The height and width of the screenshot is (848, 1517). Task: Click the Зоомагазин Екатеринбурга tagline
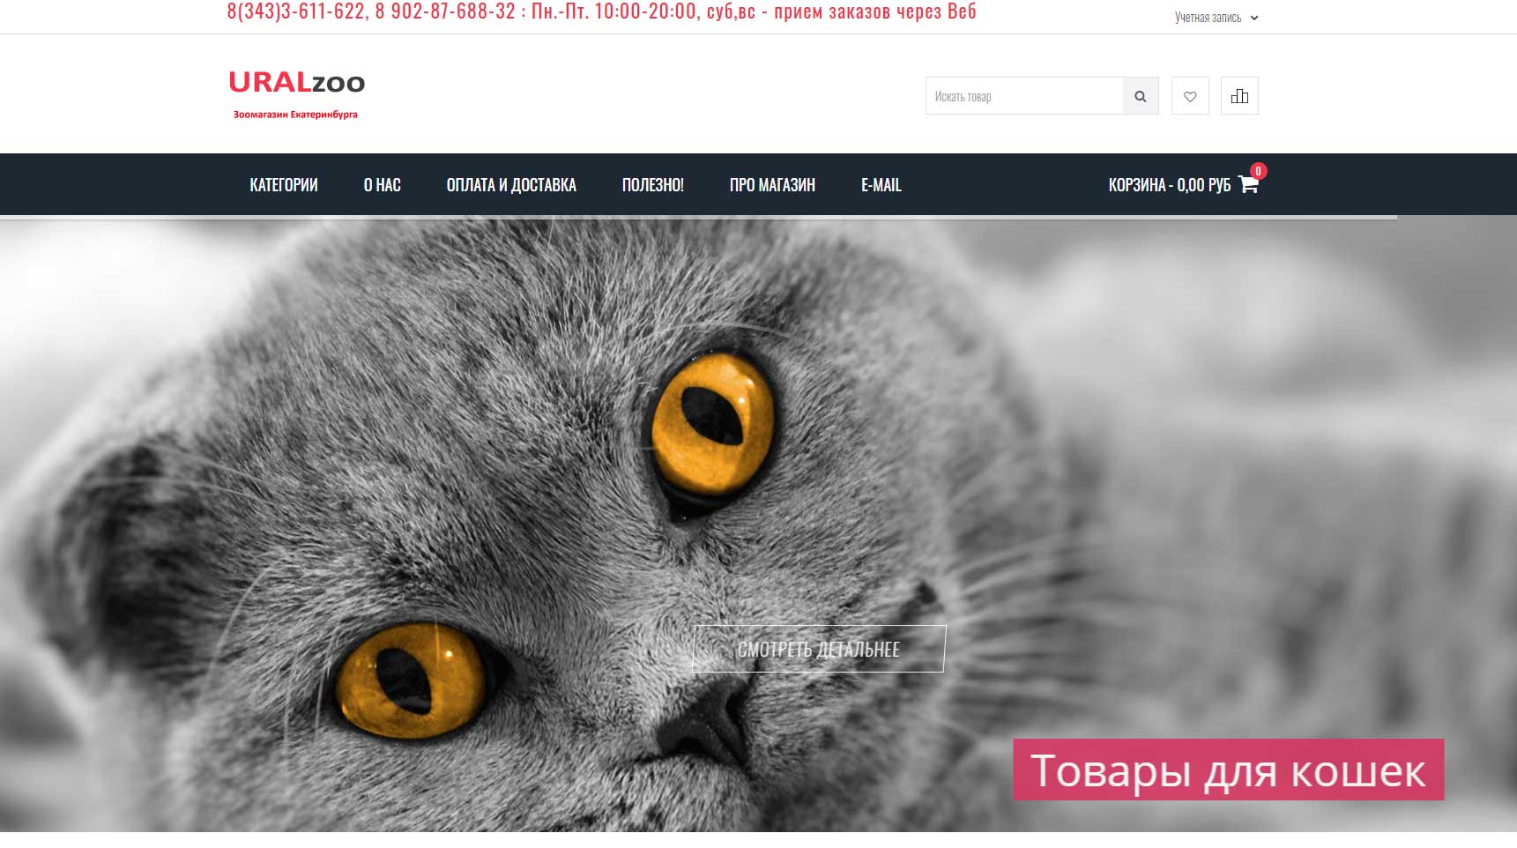click(295, 115)
